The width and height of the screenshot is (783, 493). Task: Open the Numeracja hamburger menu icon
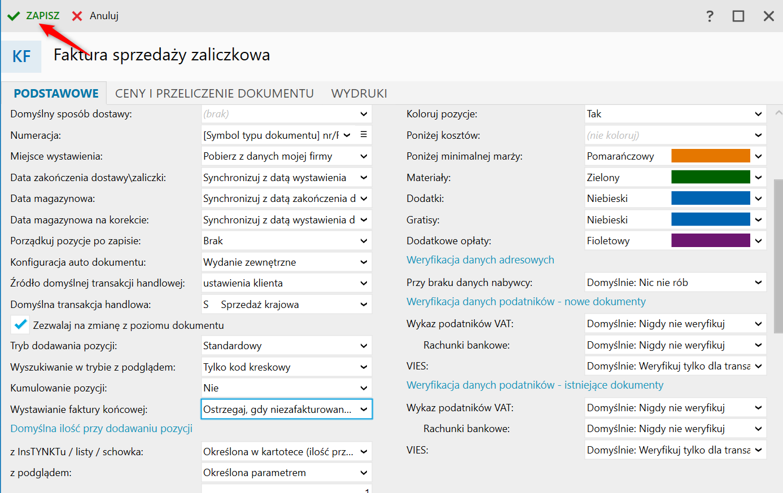tap(364, 134)
